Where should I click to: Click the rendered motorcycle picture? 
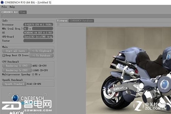[x=128, y=71]
